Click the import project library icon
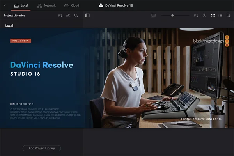Image resolution: width=234 pixels, height=156 pixels. click(x=68, y=15)
